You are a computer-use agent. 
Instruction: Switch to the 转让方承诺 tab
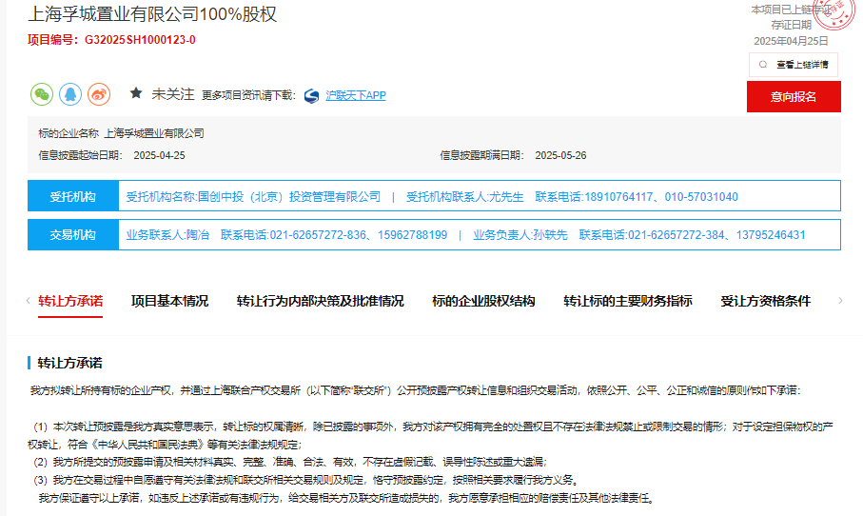[x=70, y=301]
